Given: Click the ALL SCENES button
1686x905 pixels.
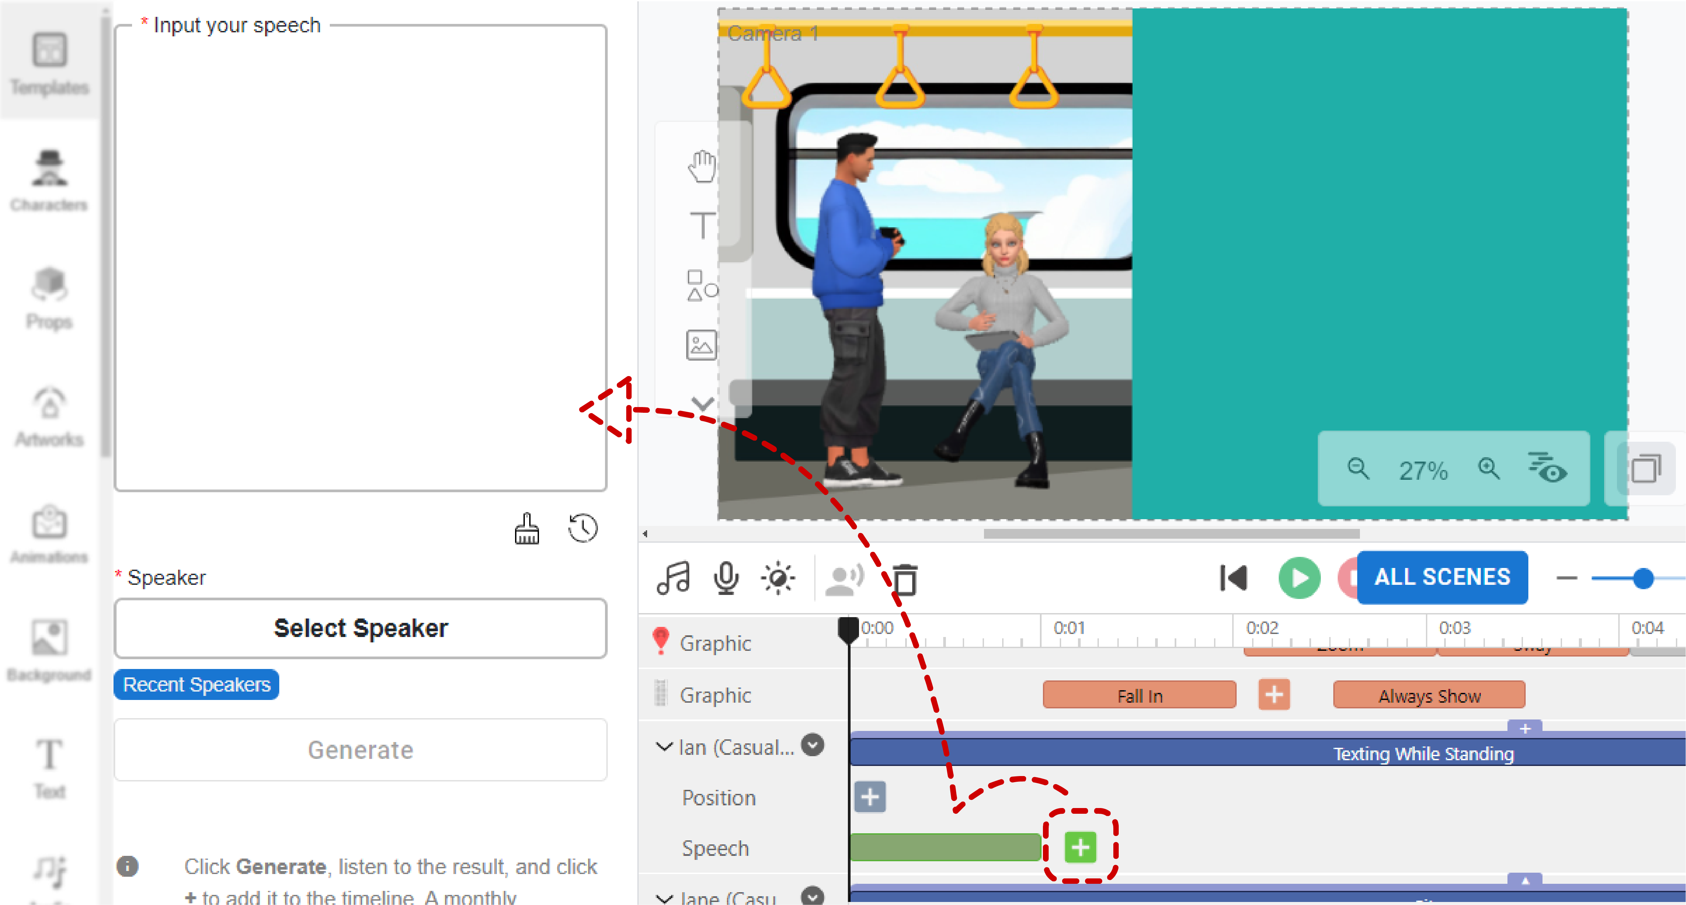Looking at the screenshot, I should [x=1442, y=577].
